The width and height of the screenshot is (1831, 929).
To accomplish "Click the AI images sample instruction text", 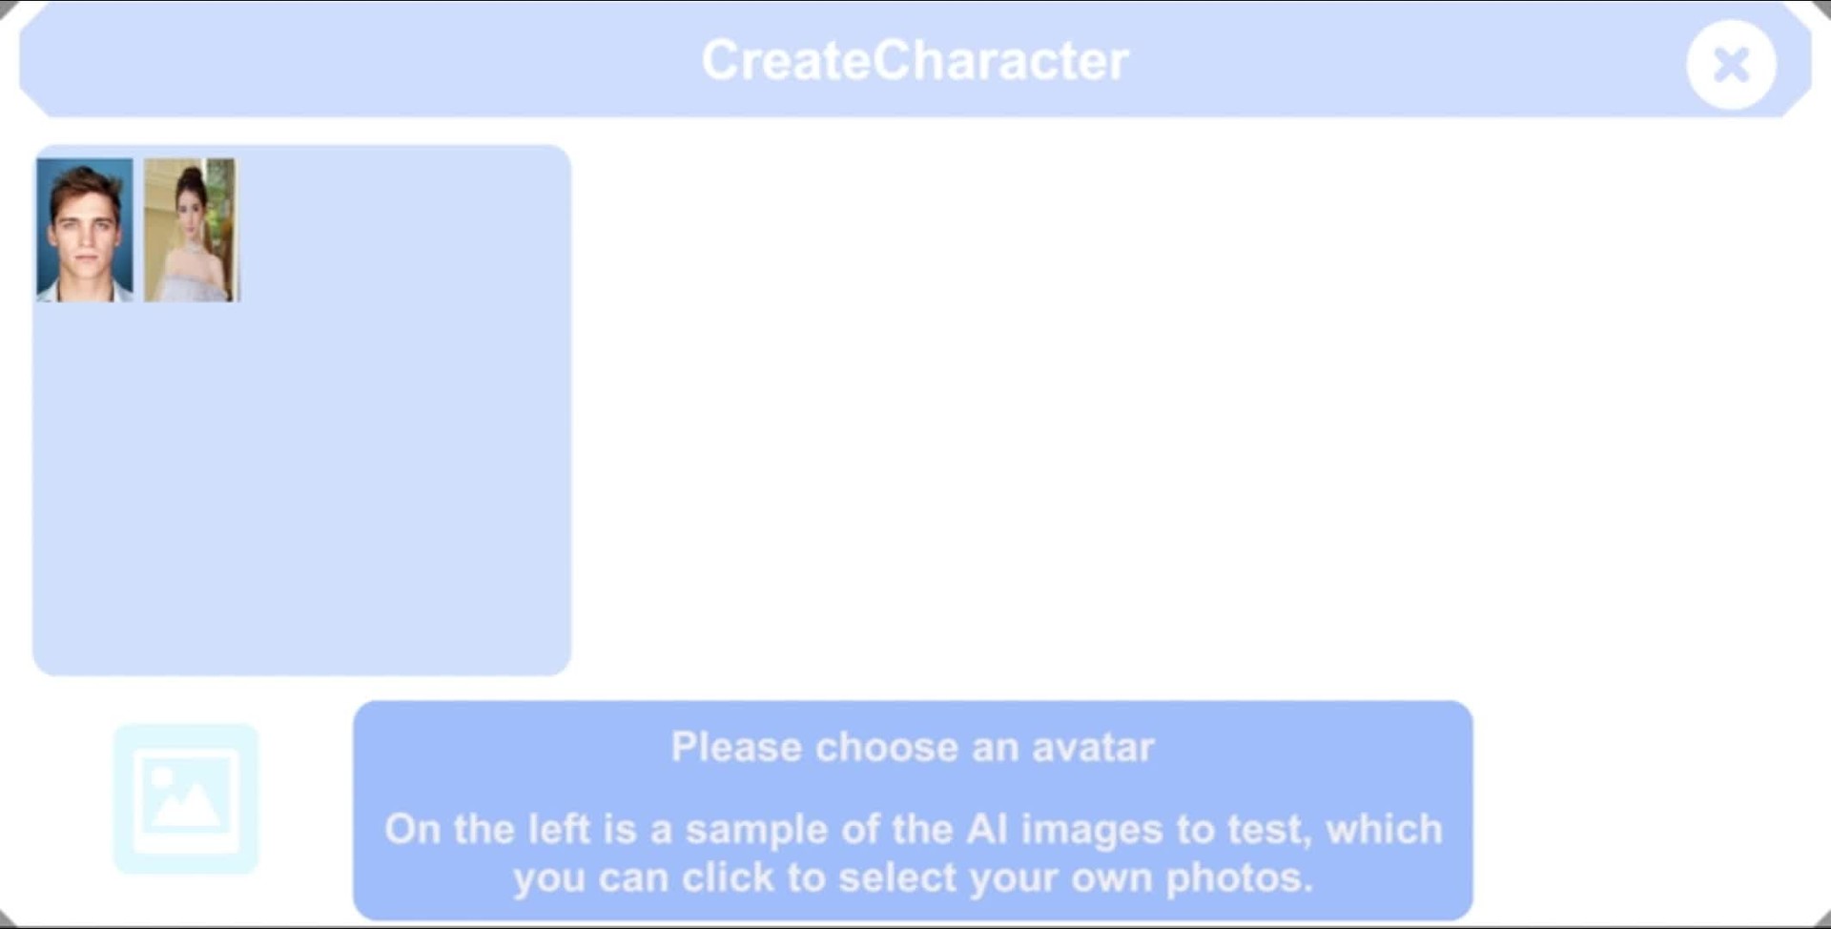I will 913,830.
